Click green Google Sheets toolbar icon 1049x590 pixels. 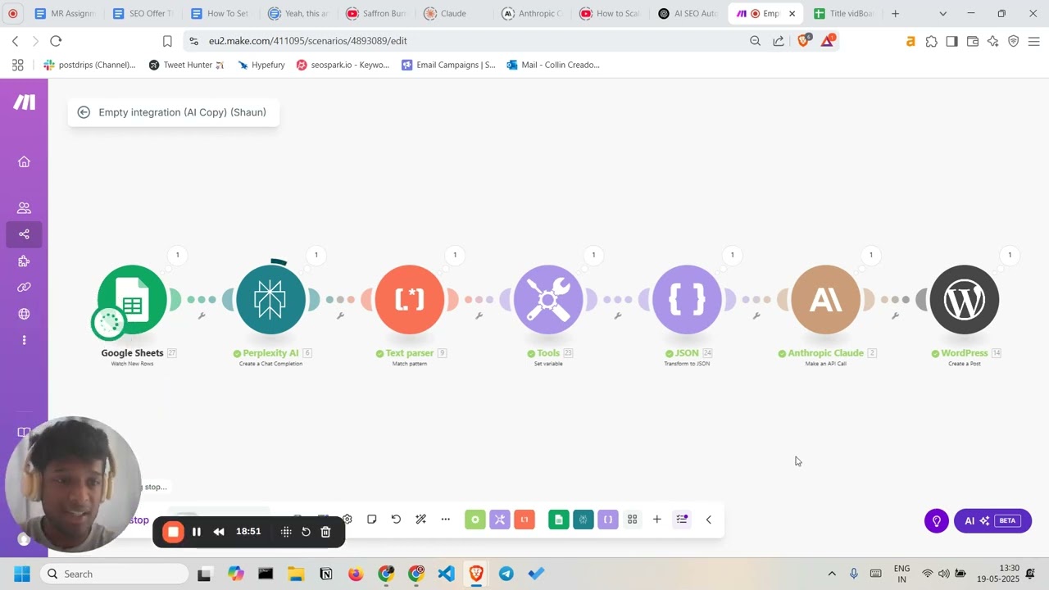pos(559,520)
